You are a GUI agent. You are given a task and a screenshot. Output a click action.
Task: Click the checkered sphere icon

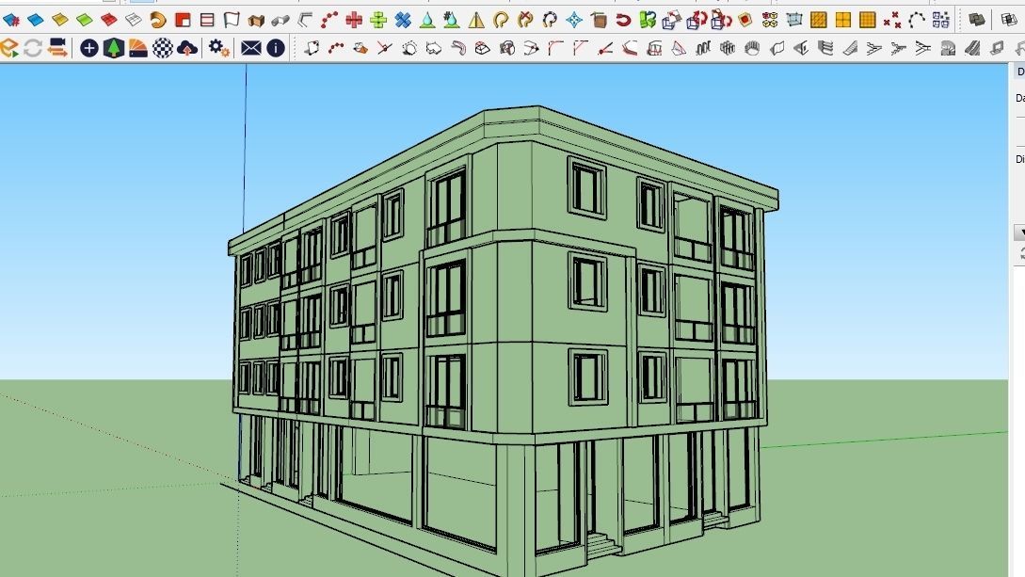click(163, 48)
